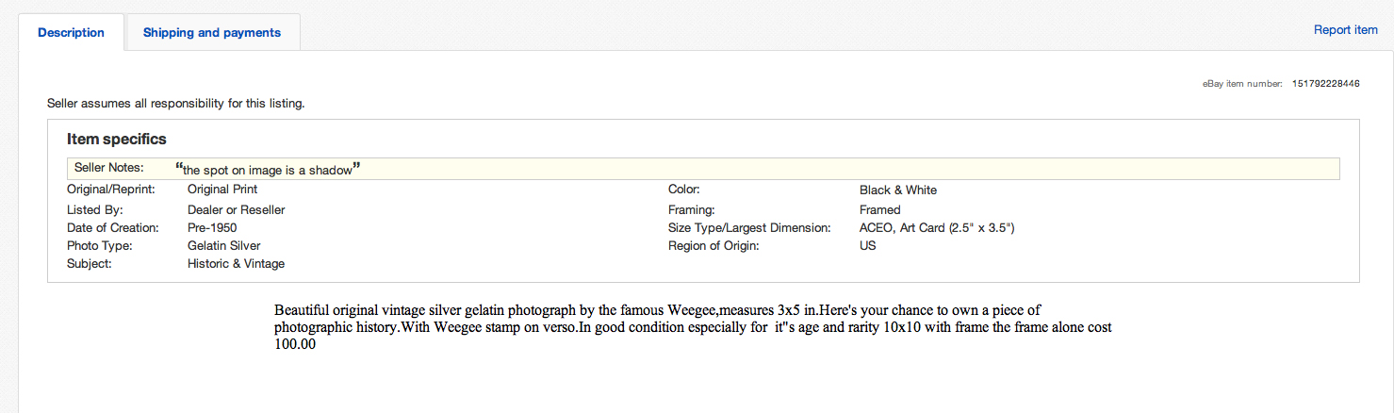
Task: Click the seller note about shadow spot
Action: pyautogui.click(x=269, y=170)
